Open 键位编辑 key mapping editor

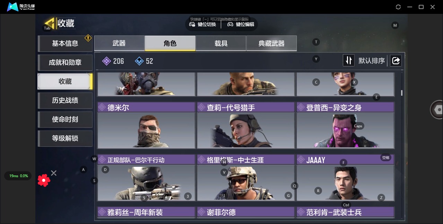pyautogui.click(x=241, y=24)
